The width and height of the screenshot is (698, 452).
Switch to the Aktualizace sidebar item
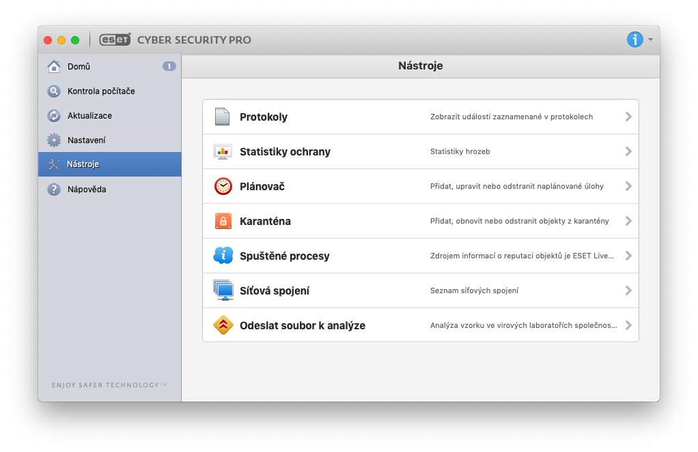[x=89, y=115]
